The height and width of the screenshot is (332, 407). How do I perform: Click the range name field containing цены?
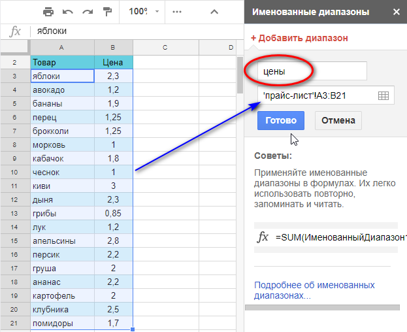[x=312, y=71]
